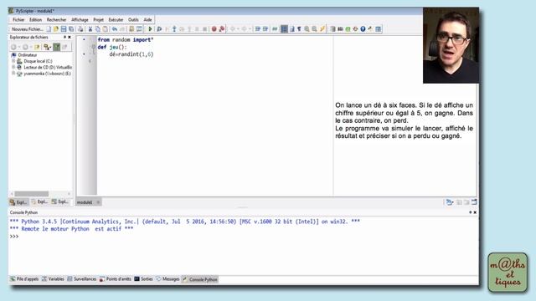Click the Copy icon in the toolbar

coord(98,29)
